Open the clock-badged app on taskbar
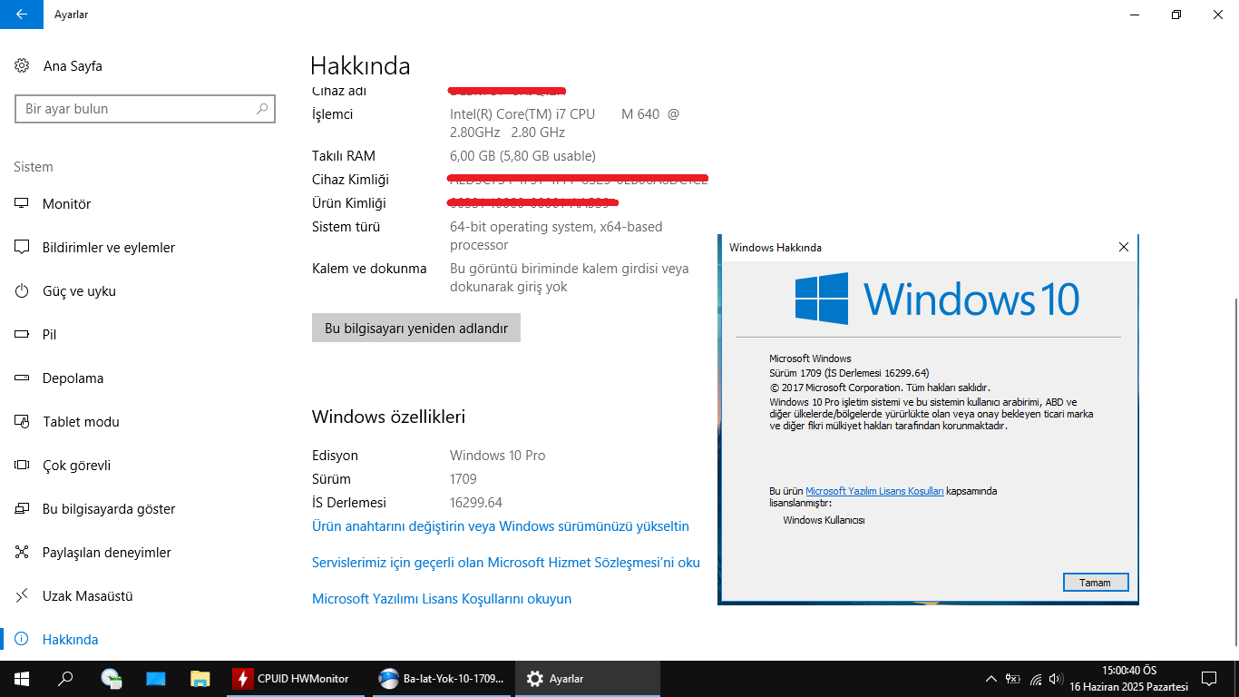This screenshot has width=1239, height=697. pyautogui.click(x=111, y=679)
